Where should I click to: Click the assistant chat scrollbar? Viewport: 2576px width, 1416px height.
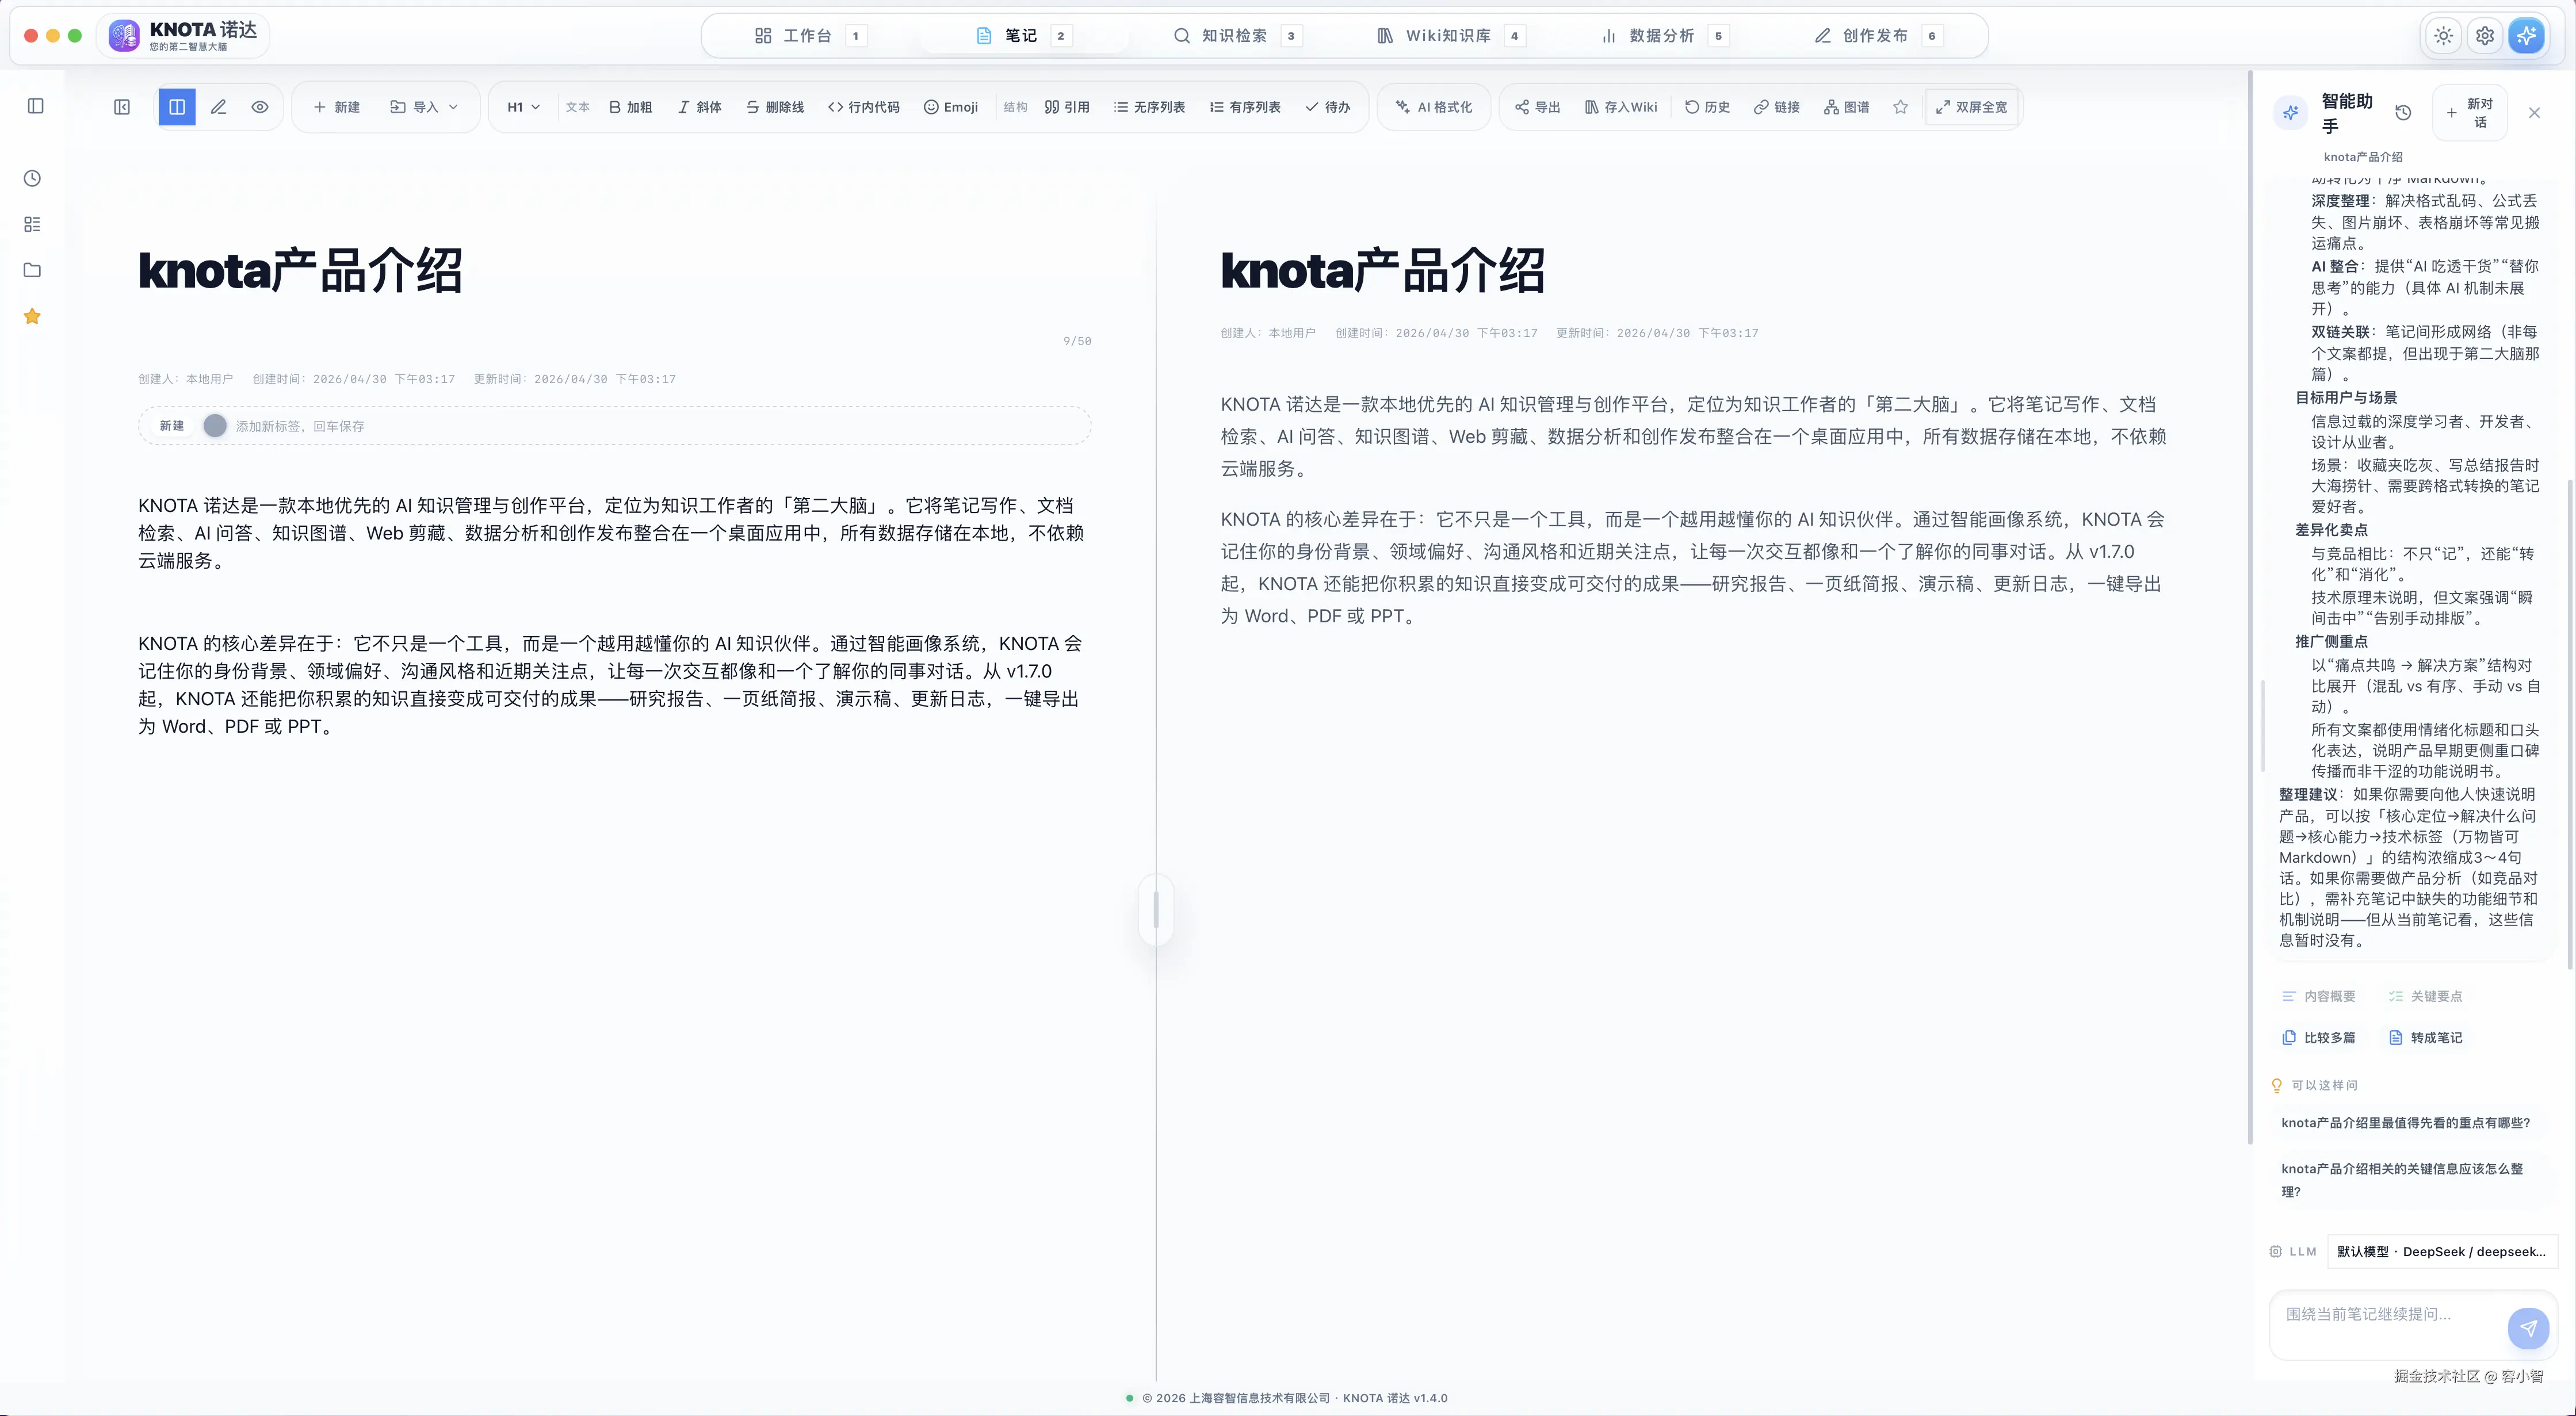click(2569, 724)
